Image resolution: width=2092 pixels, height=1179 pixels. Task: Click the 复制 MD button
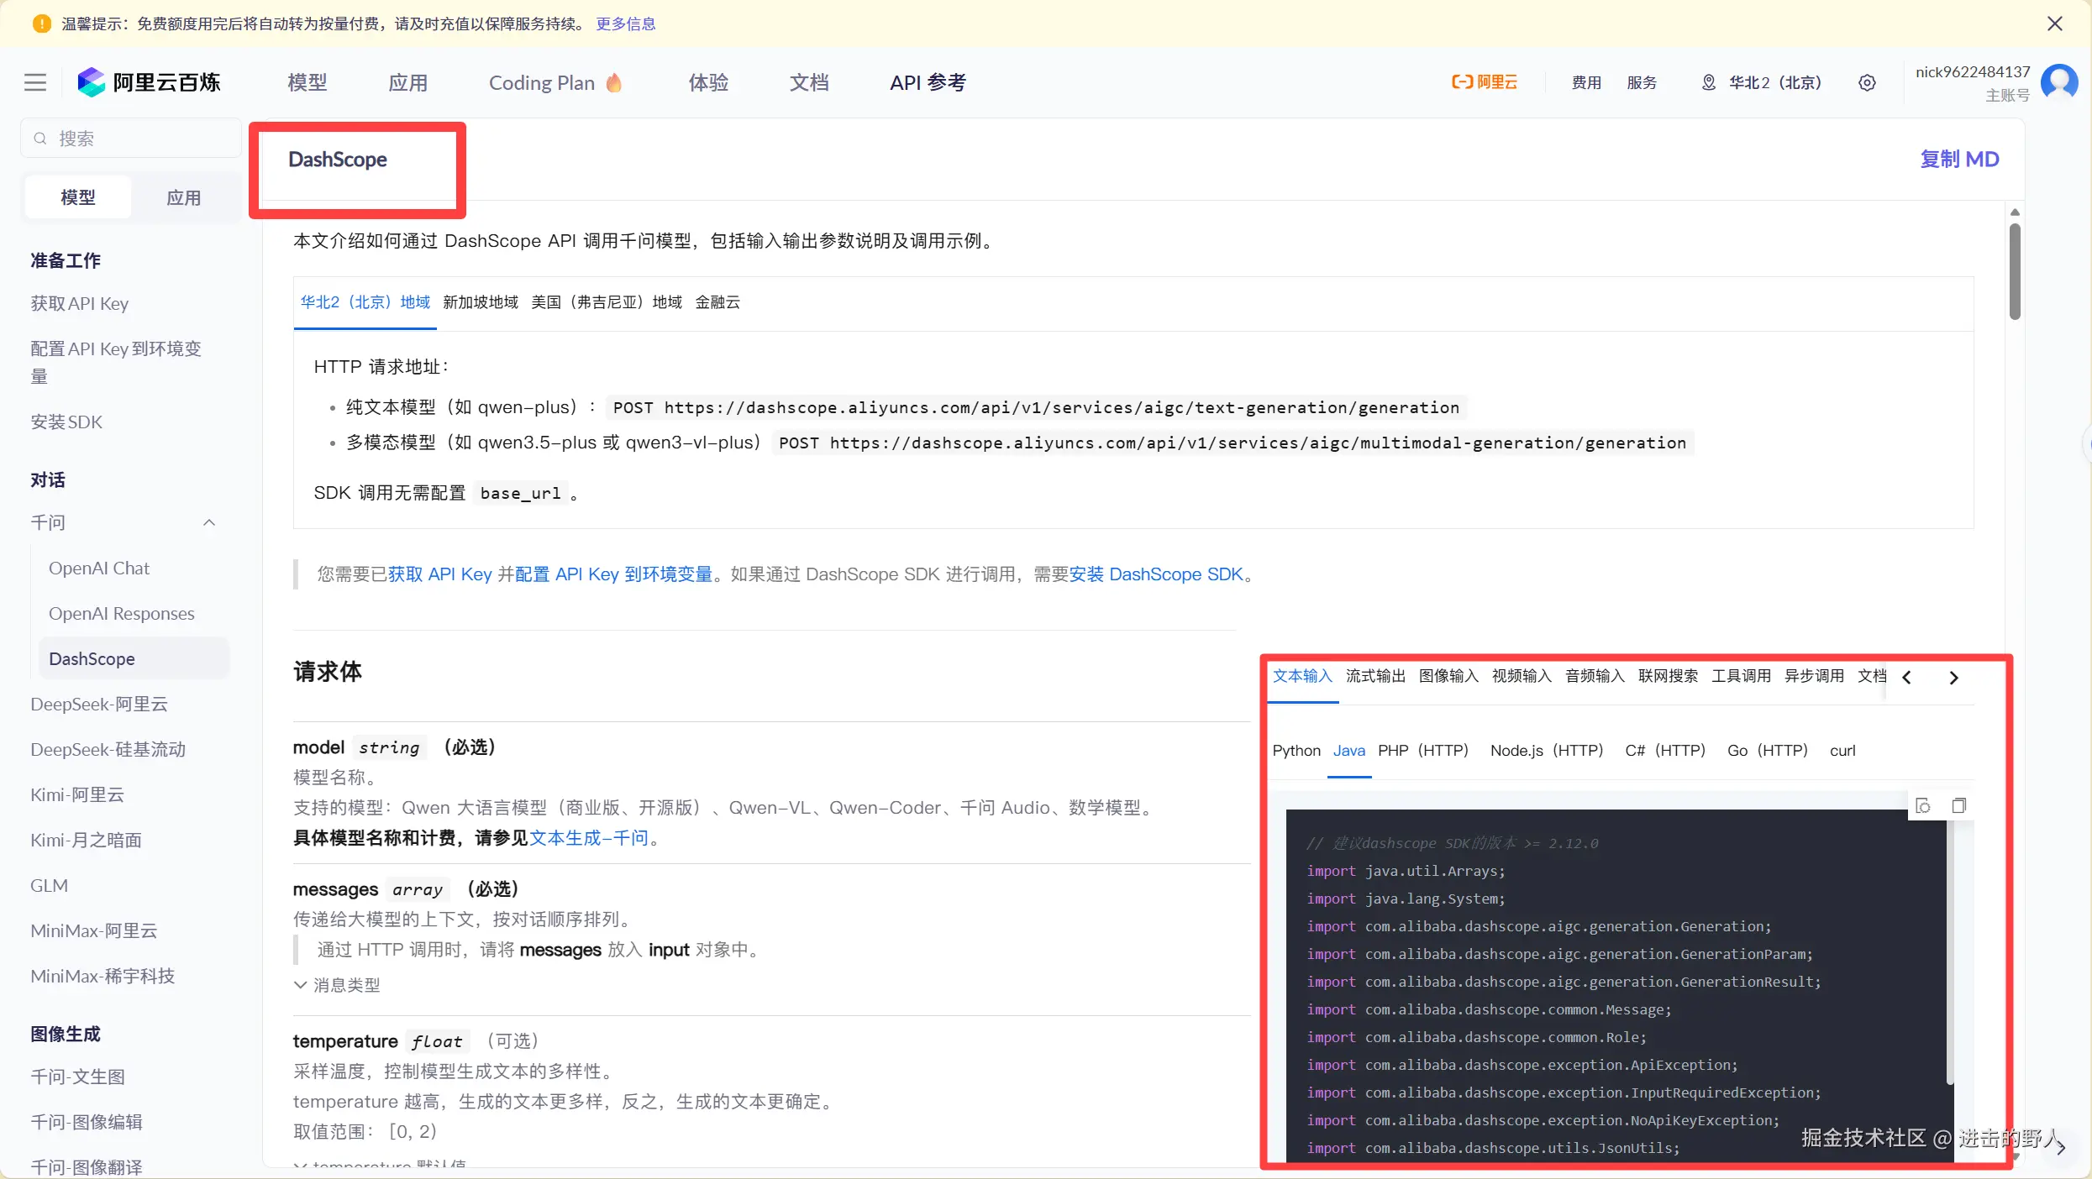[1958, 159]
